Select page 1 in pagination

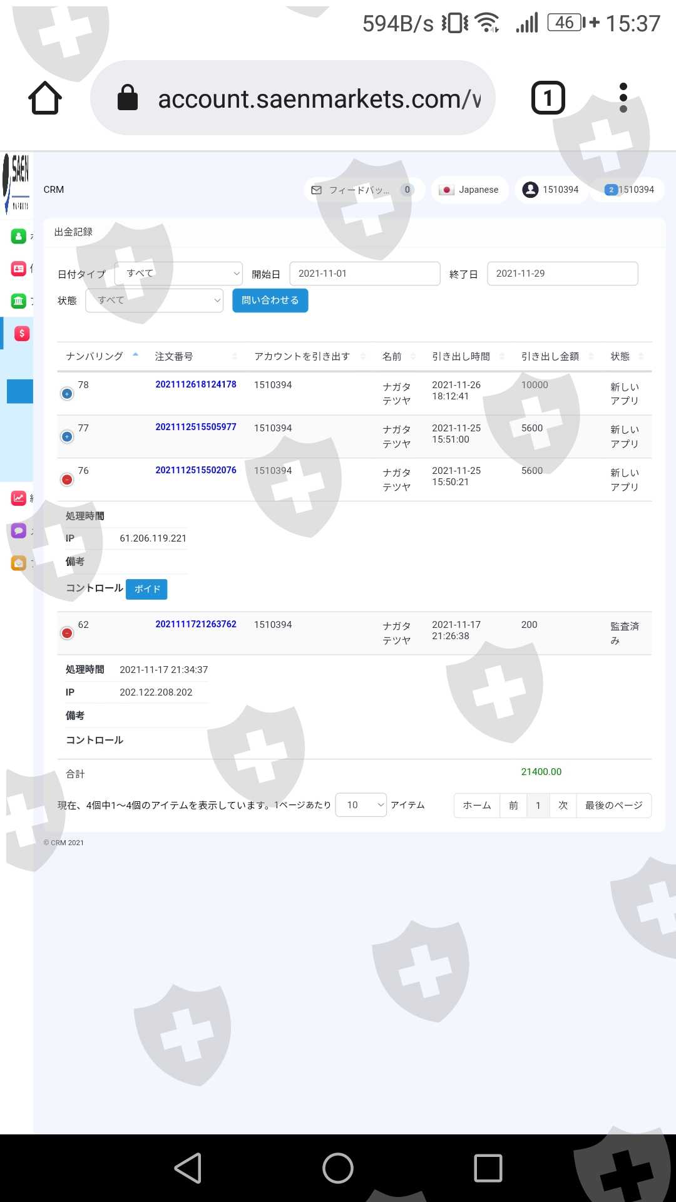(x=538, y=805)
